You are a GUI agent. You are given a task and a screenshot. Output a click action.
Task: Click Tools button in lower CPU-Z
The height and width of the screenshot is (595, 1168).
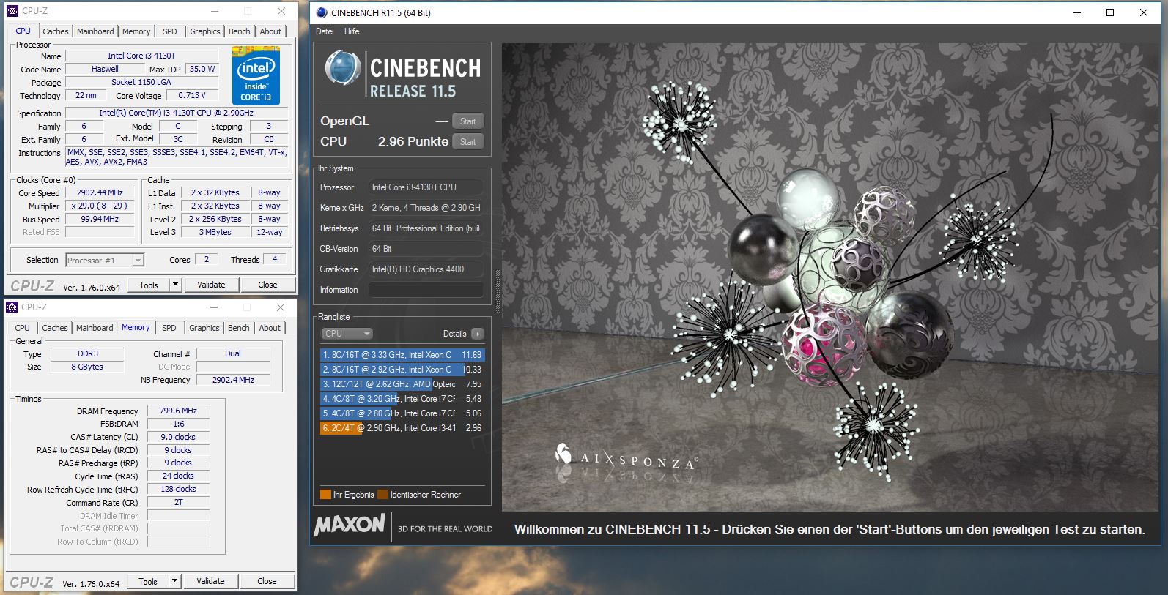coord(148,581)
